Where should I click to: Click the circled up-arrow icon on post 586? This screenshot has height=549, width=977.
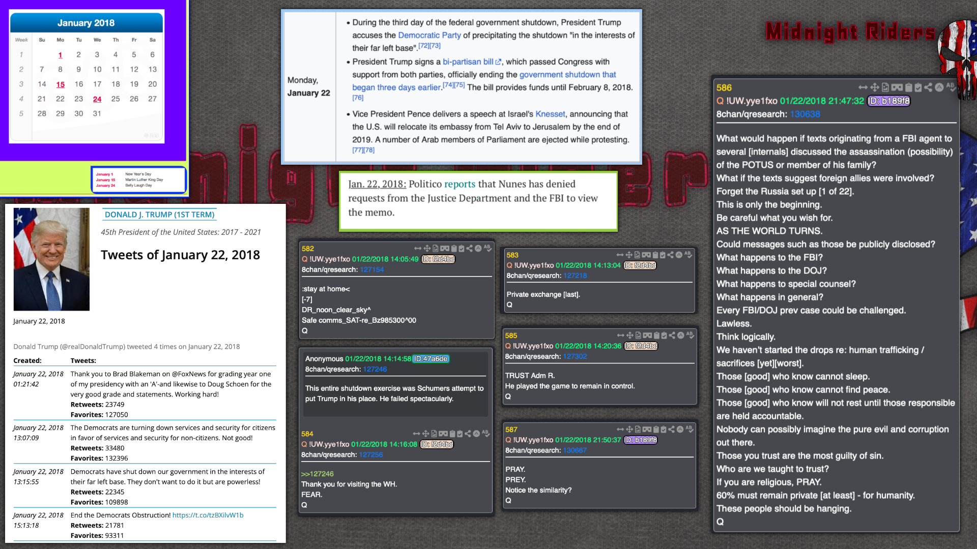click(x=939, y=87)
